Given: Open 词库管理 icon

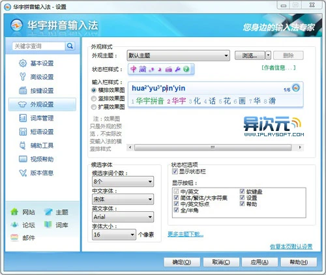Looking at the screenshot, I should 23,118.
